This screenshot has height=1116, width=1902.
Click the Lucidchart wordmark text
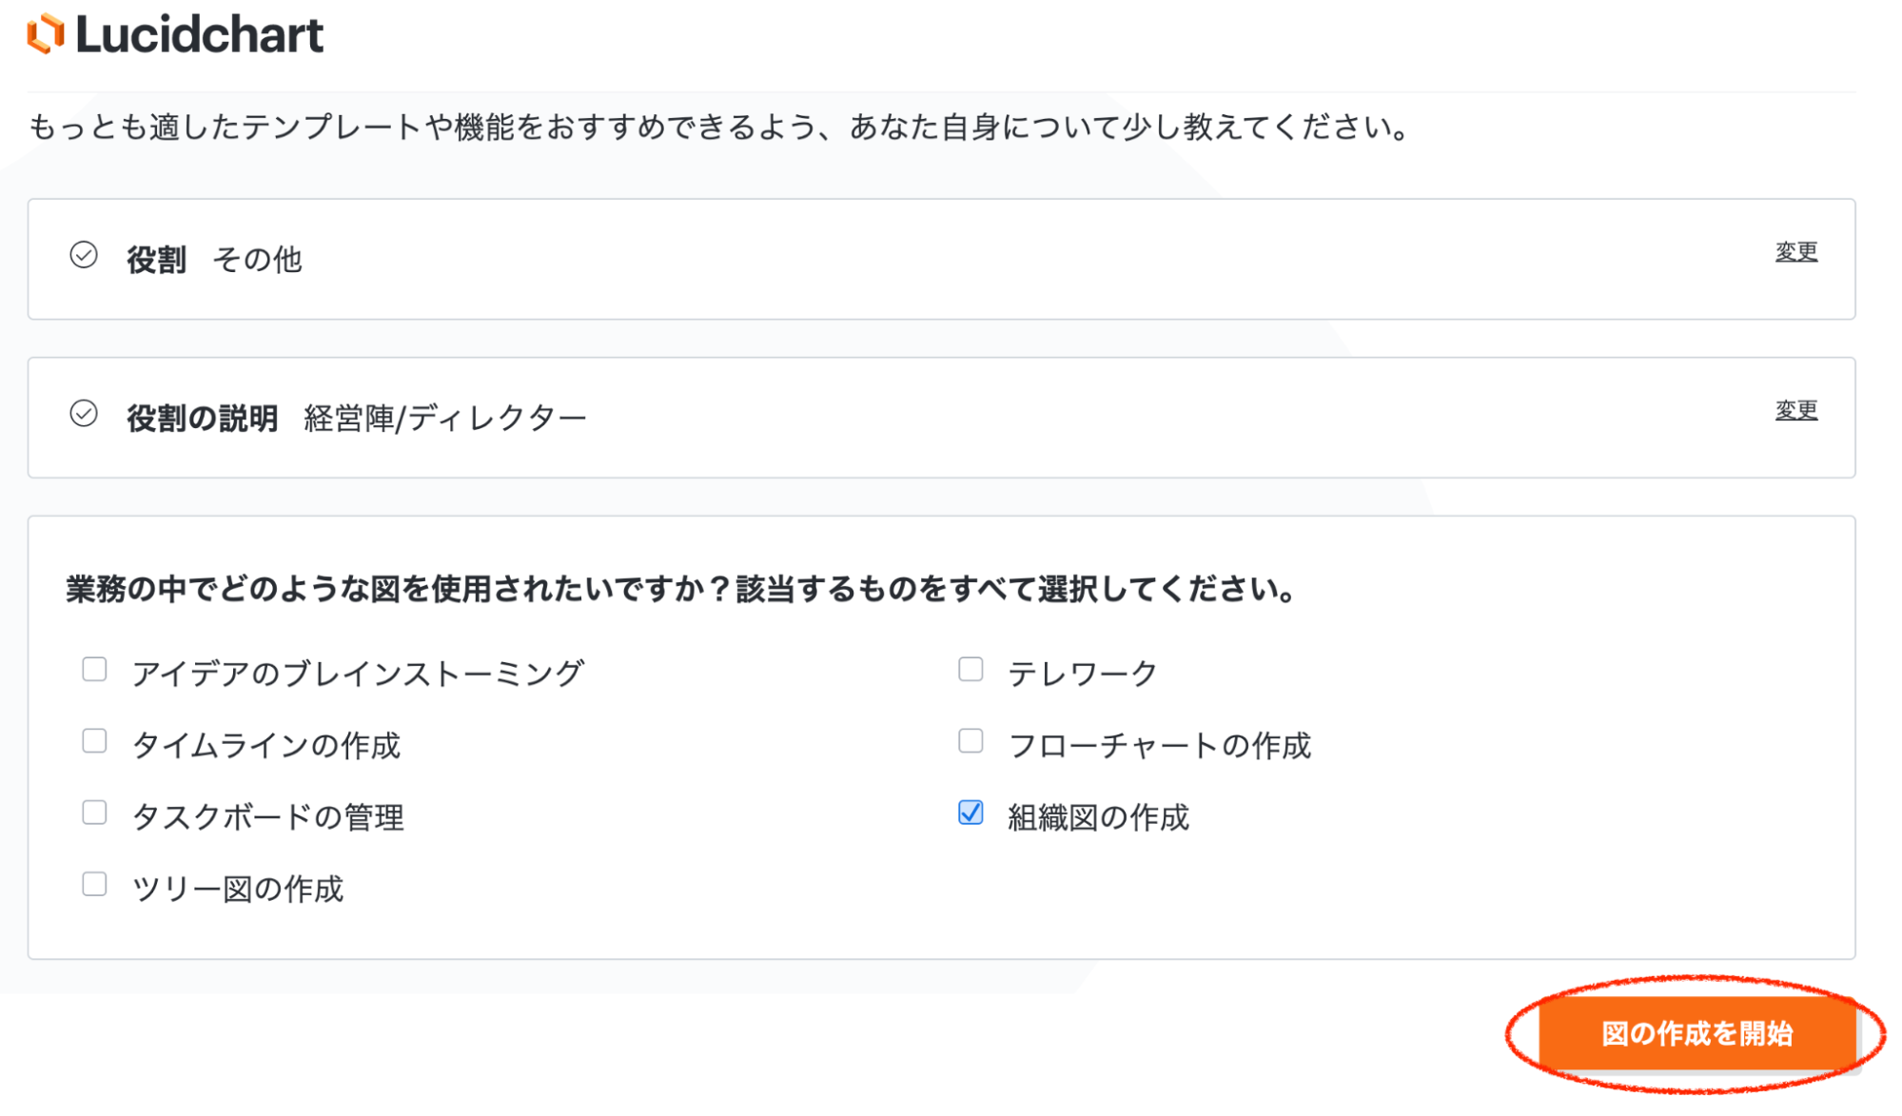coord(200,34)
